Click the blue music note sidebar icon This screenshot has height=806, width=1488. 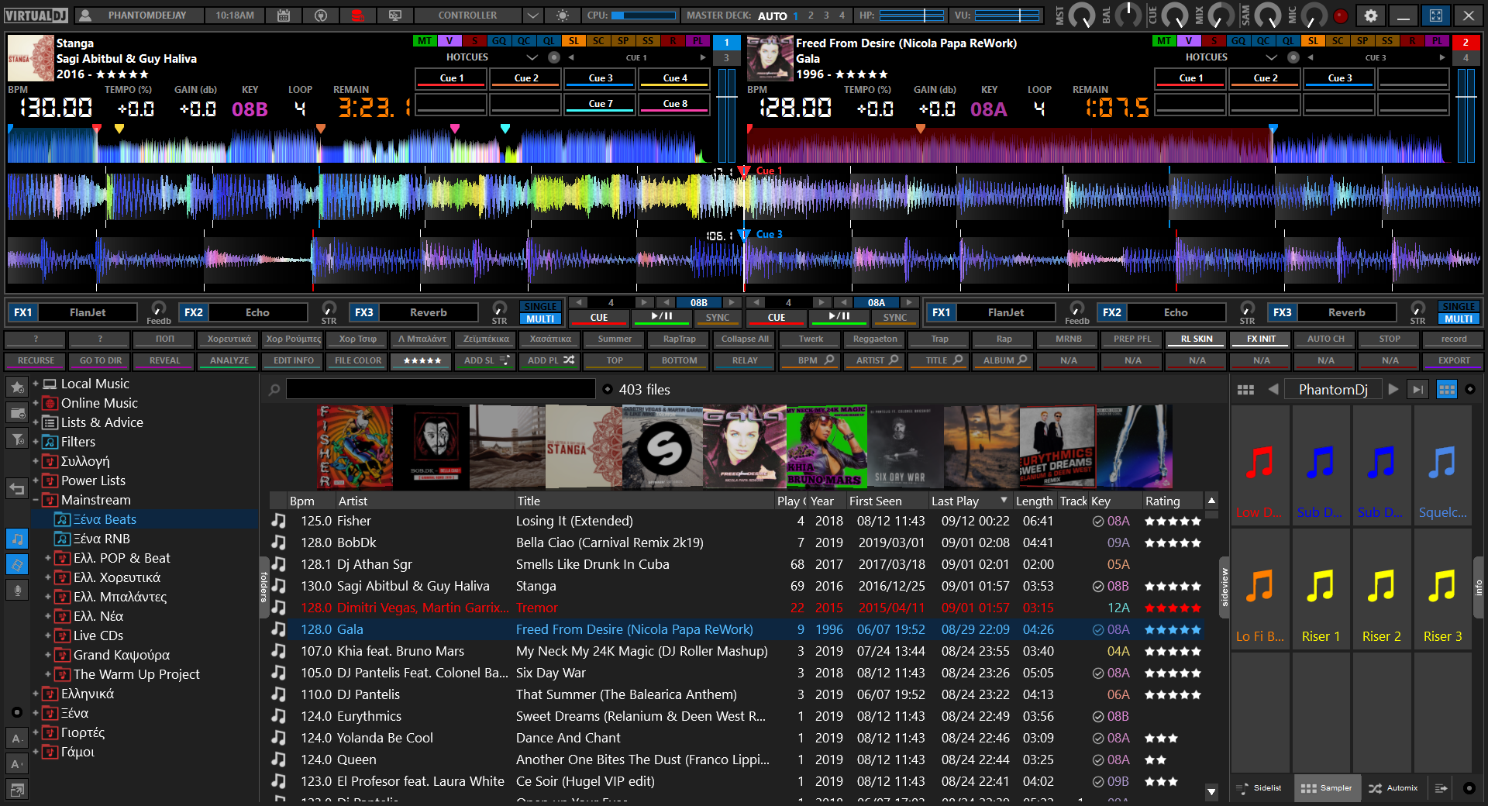(x=17, y=539)
